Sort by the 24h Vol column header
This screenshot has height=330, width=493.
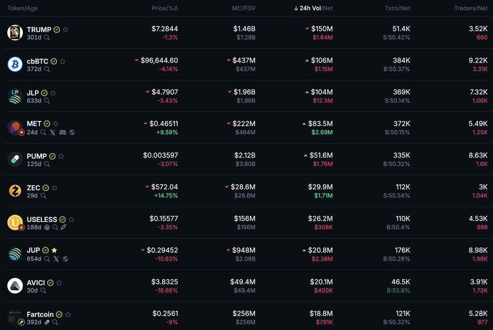click(x=310, y=8)
